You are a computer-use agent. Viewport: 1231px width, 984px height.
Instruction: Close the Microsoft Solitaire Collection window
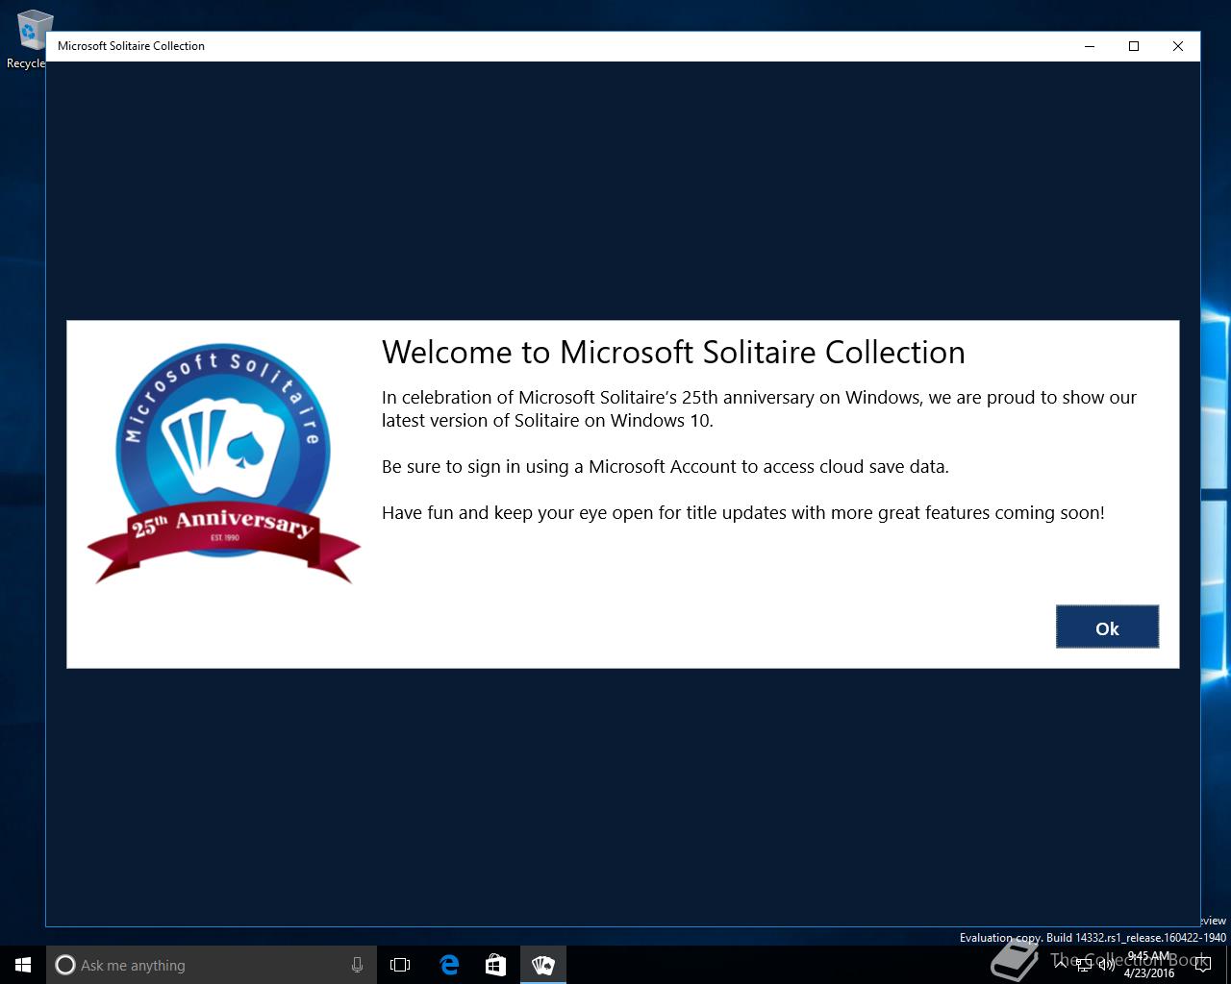(1178, 46)
